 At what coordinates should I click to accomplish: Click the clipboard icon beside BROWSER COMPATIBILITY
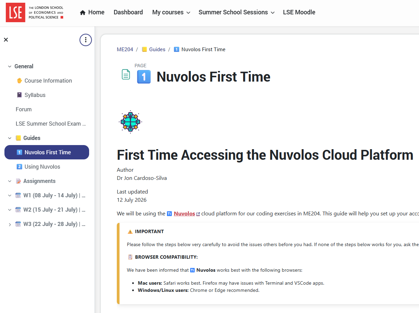pyautogui.click(x=130, y=257)
